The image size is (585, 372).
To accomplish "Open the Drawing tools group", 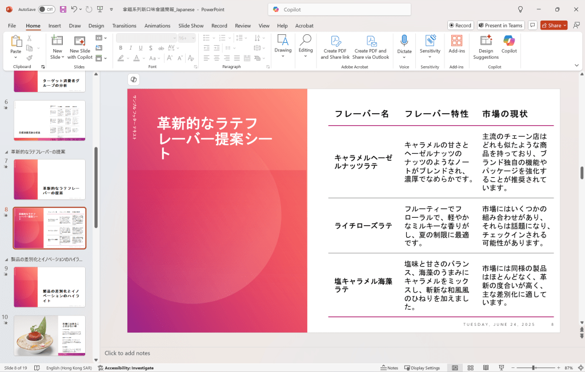I will tap(283, 46).
